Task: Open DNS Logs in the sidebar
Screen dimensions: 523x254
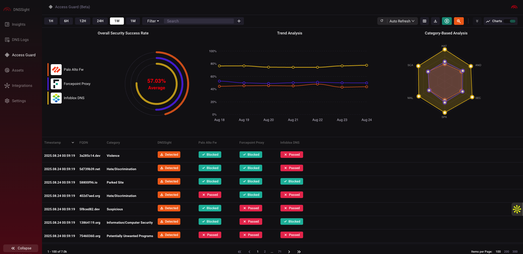Action: tap(20, 40)
